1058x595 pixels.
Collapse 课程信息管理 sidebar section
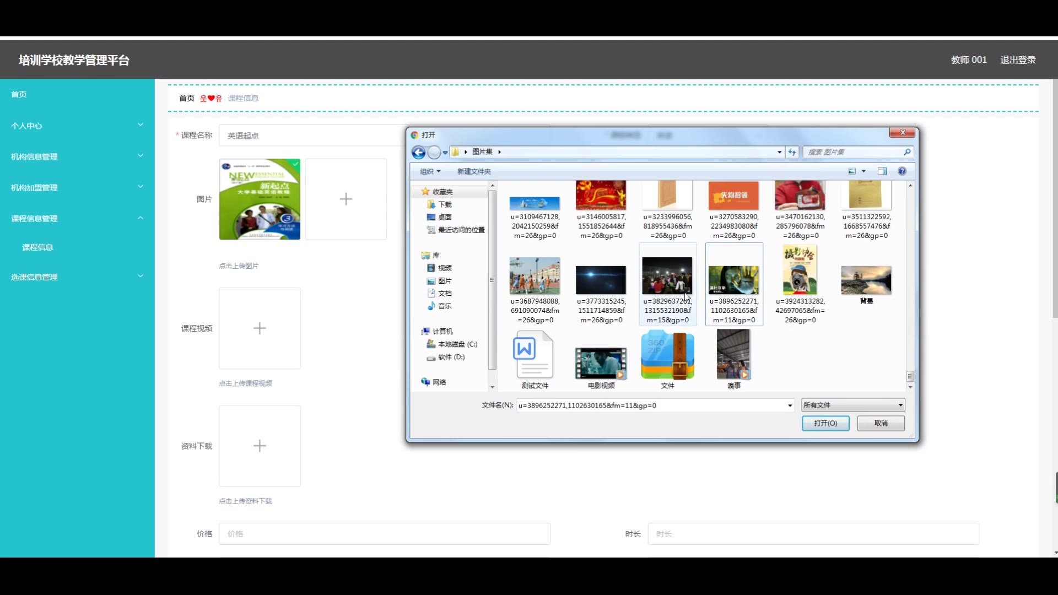point(77,218)
